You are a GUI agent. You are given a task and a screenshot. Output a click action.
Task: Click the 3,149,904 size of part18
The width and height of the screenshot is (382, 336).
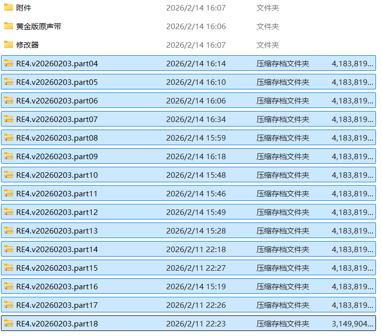tap(352, 323)
